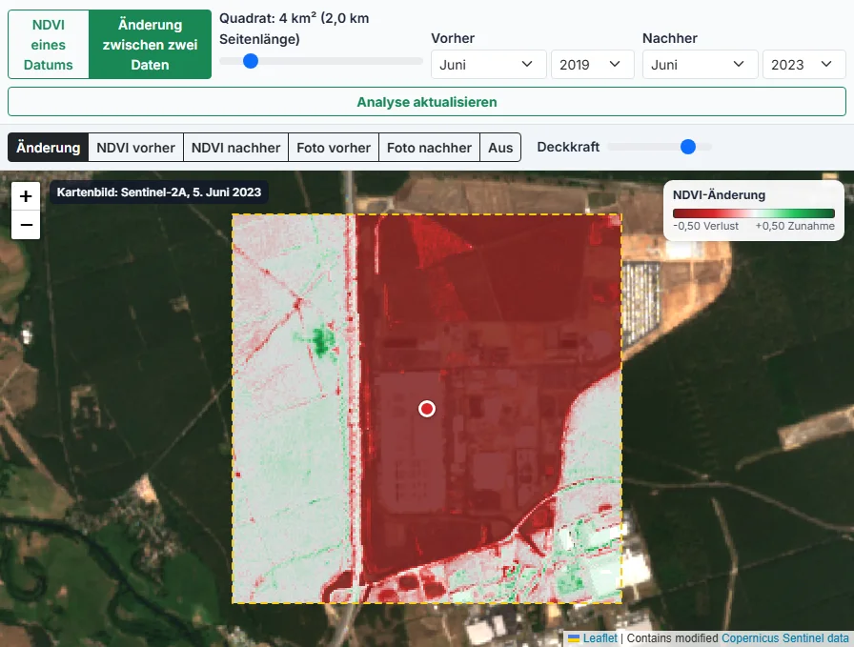Open the Vorher month dropdown
Image resolution: width=854 pixels, height=647 pixels.
tap(489, 64)
